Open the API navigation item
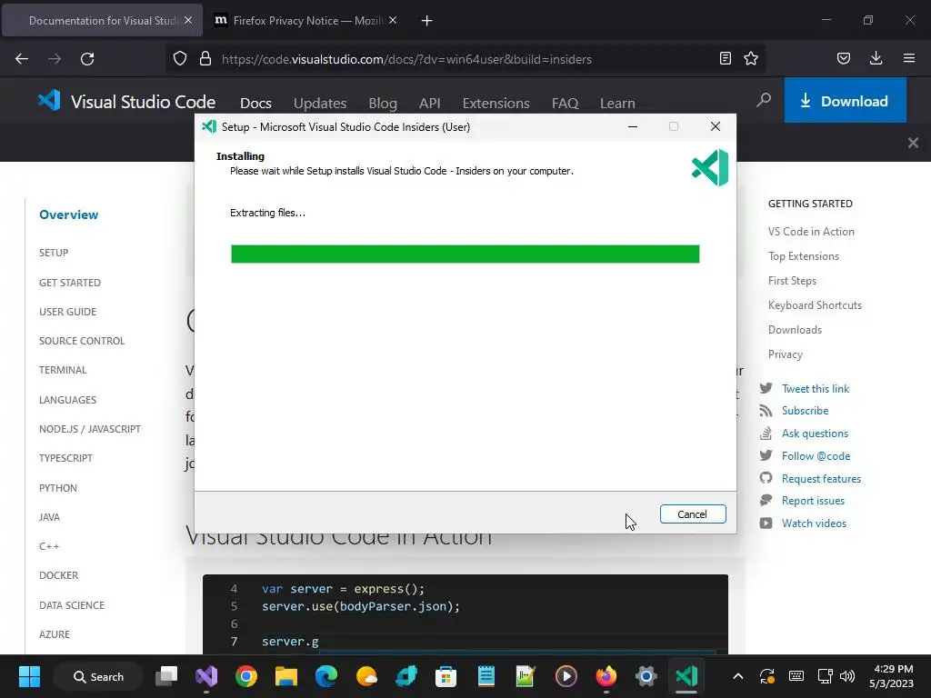 click(430, 104)
